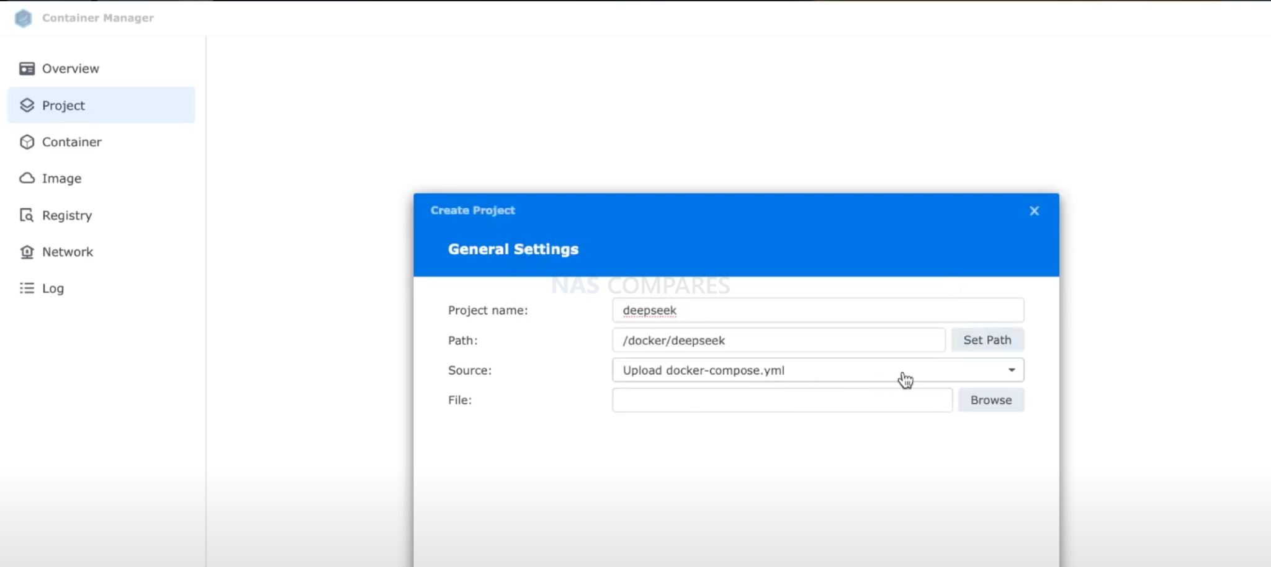Click the empty File input field
Image resolution: width=1271 pixels, height=567 pixels.
click(x=782, y=400)
